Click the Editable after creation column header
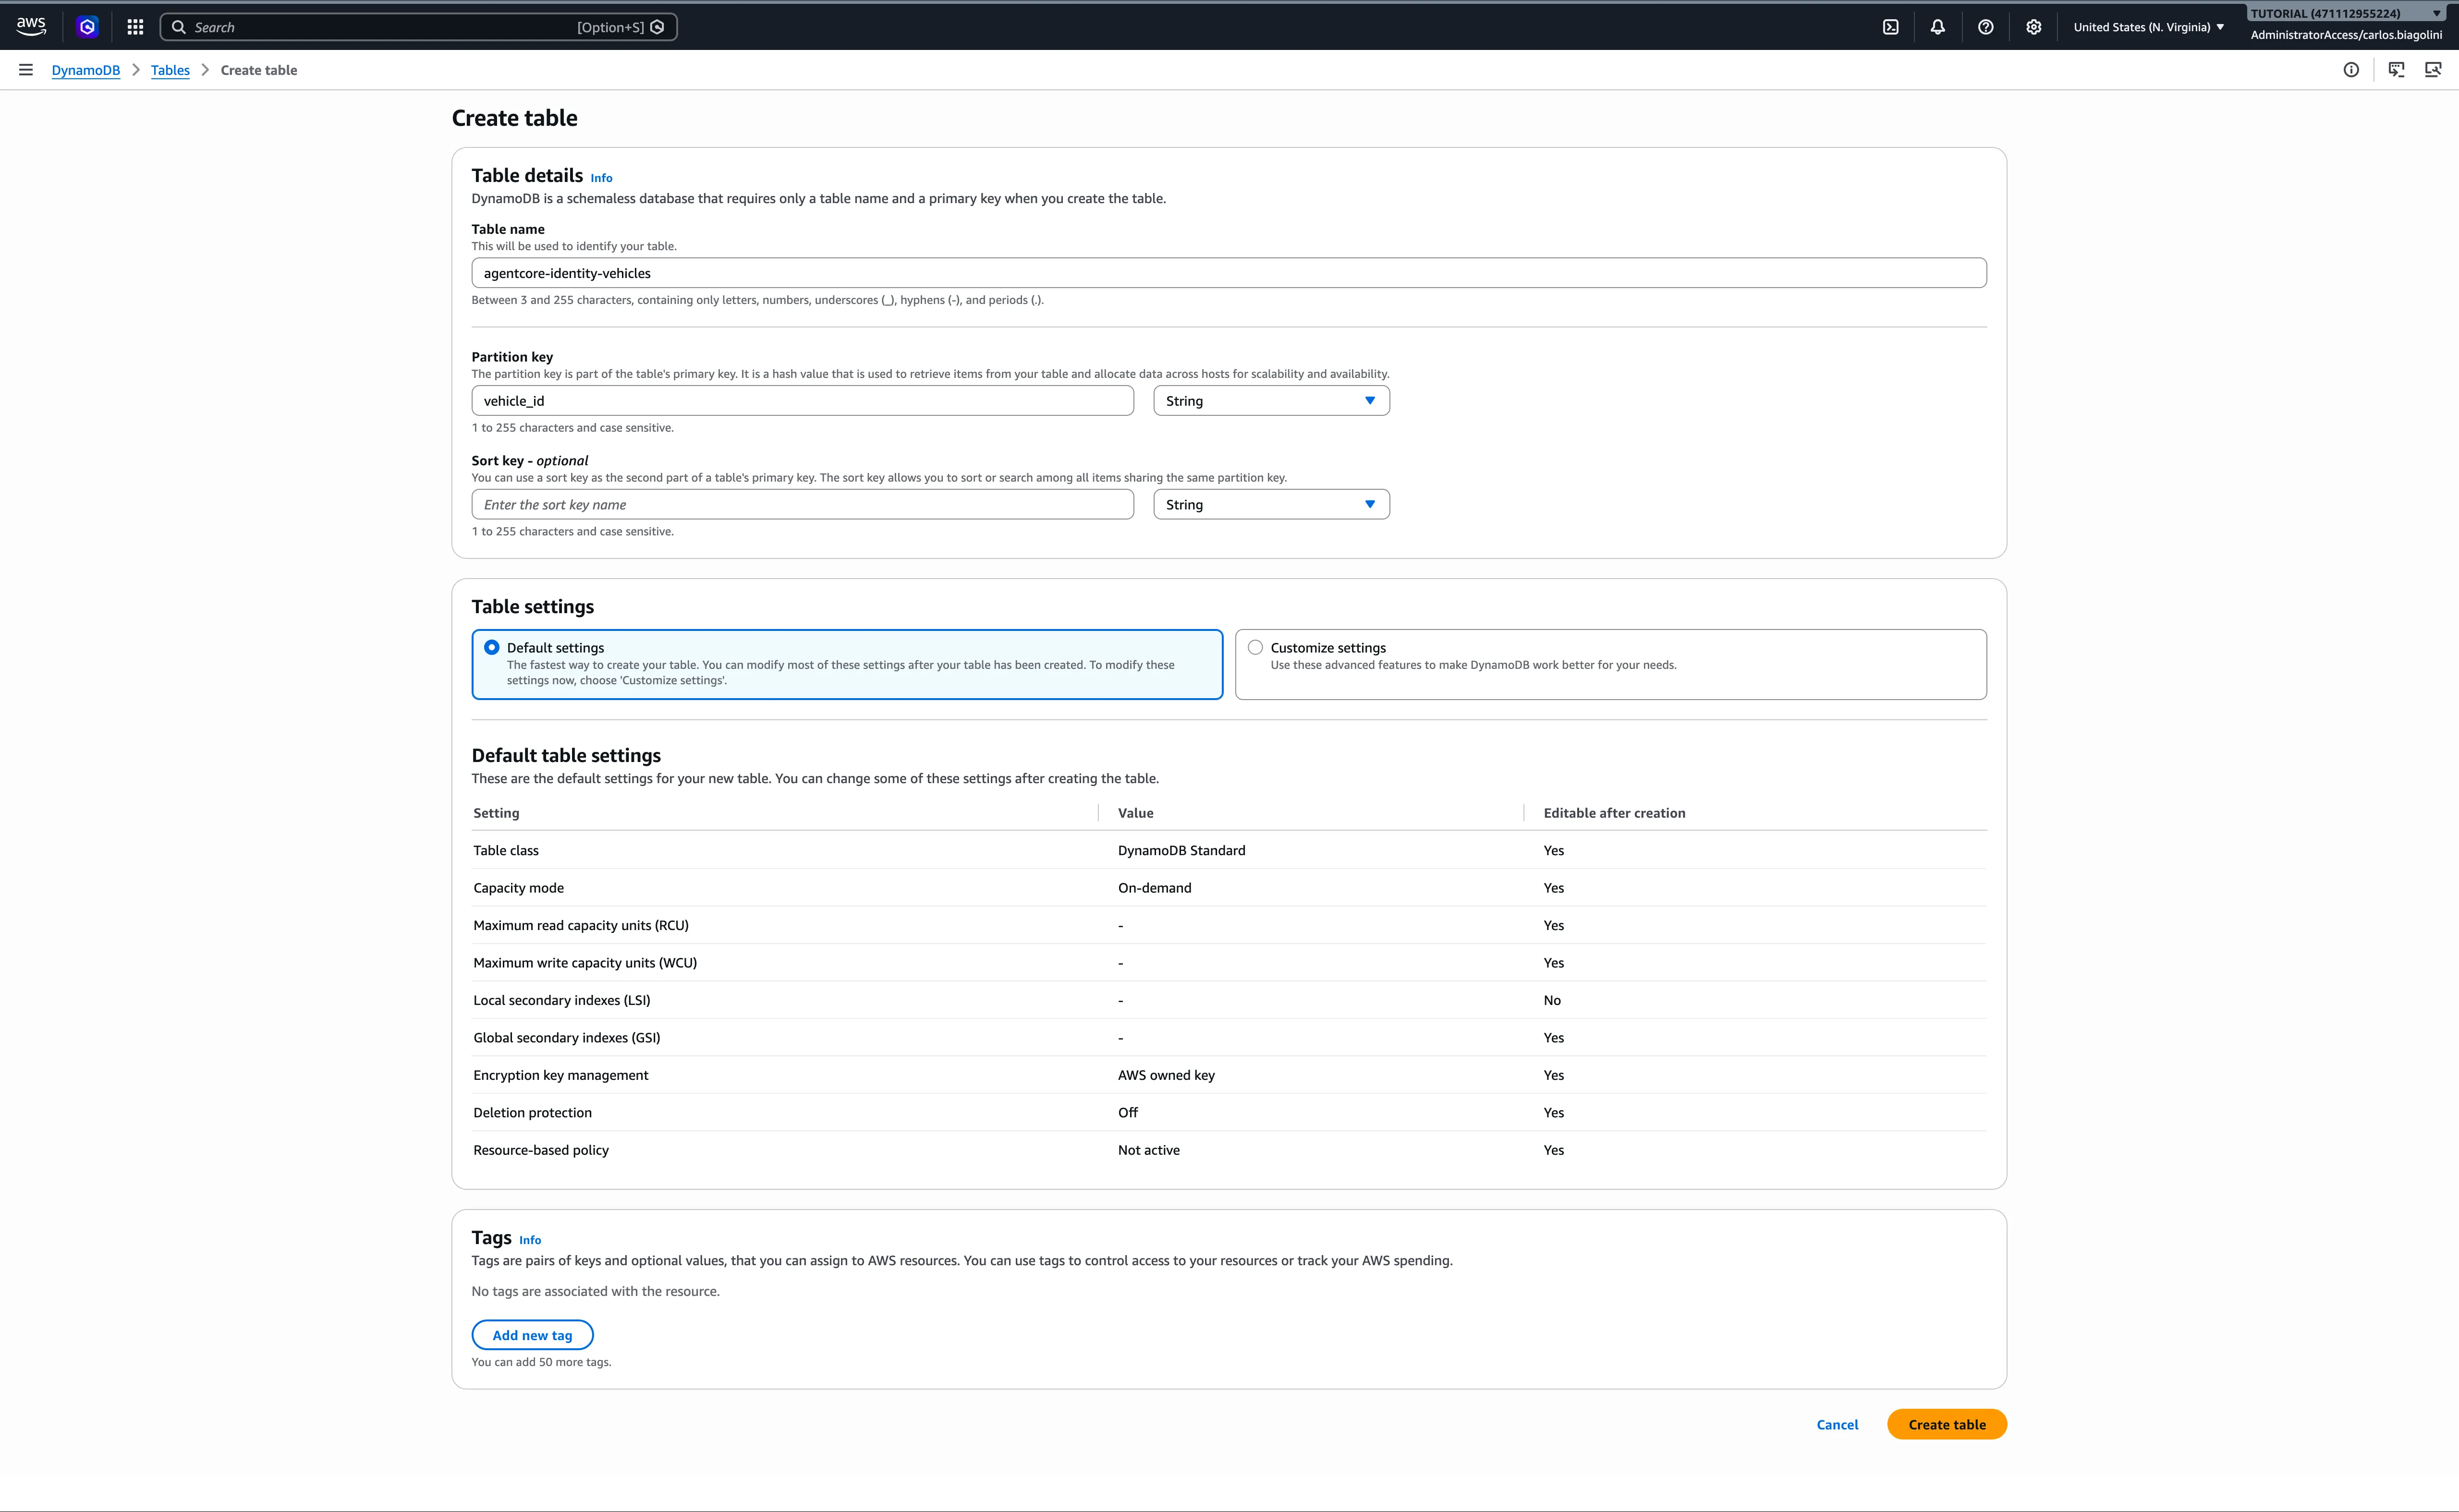 [1614, 813]
